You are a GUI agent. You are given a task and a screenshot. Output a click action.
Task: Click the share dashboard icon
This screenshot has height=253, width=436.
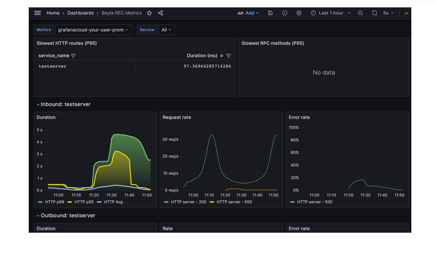pyautogui.click(x=160, y=13)
